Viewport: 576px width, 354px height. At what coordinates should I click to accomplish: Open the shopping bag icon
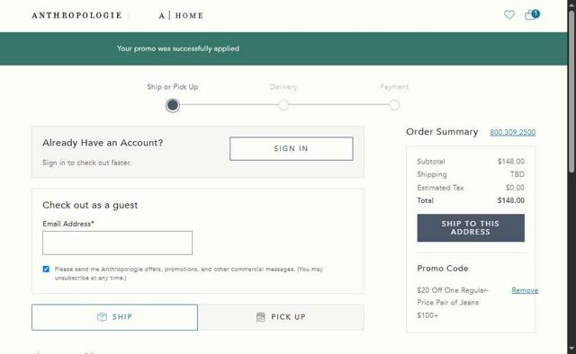tap(532, 14)
